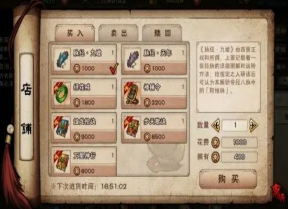The image size is (288, 209).
Task: Select the 脉经·九维 blue scroll icon
Action: [62, 59]
